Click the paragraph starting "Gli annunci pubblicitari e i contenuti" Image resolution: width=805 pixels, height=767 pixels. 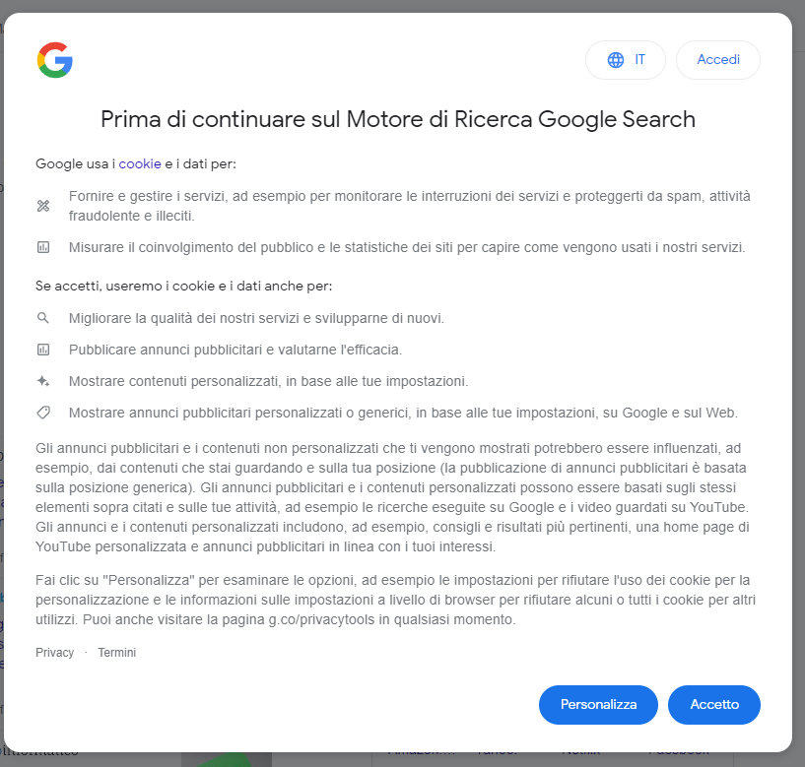394,497
